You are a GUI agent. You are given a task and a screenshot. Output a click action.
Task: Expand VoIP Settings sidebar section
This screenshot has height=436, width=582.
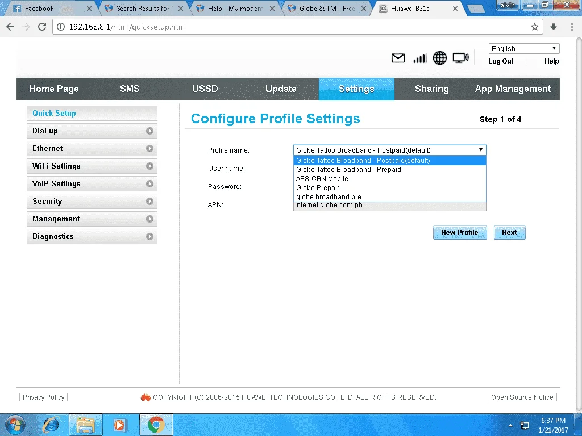pyautogui.click(x=92, y=183)
